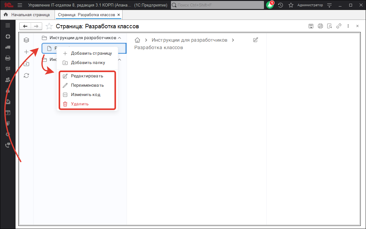The width and height of the screenshot is (366, 229).
Task: Collapse the Инструкции для разработчиков folder
Action: 119,38
